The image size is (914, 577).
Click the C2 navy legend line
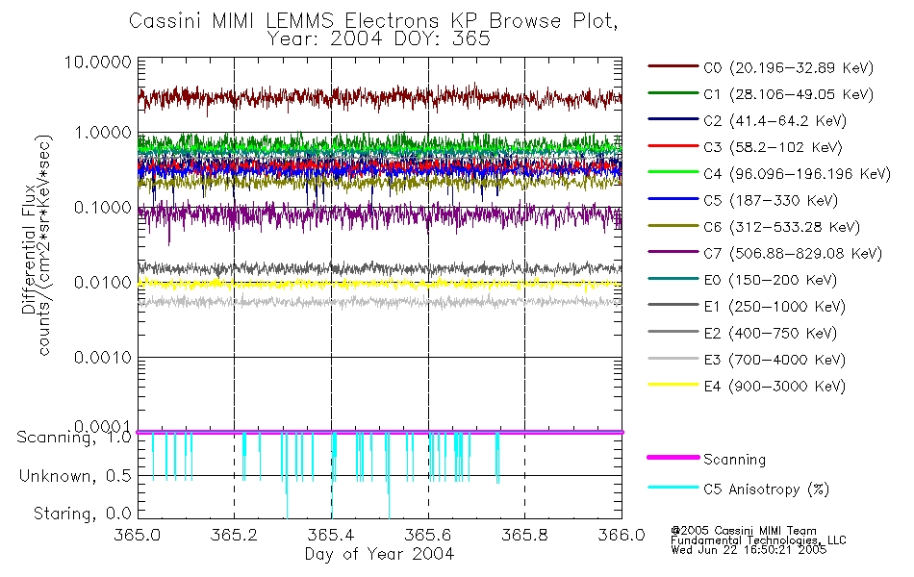pyautogui.click(x=673, y=119)
